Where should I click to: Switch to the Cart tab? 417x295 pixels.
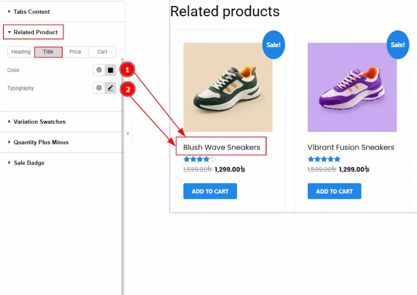(102, 52)
